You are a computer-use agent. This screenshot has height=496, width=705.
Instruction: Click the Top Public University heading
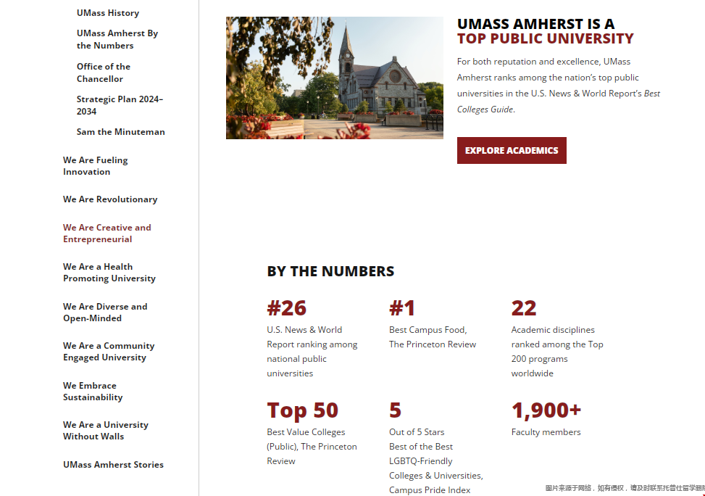[x=546, y=38]
